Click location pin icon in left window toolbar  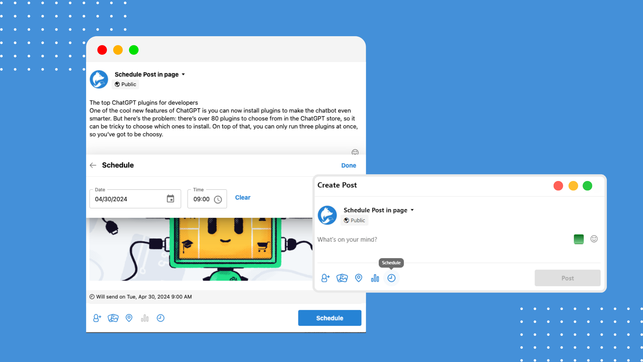[129, 318]
